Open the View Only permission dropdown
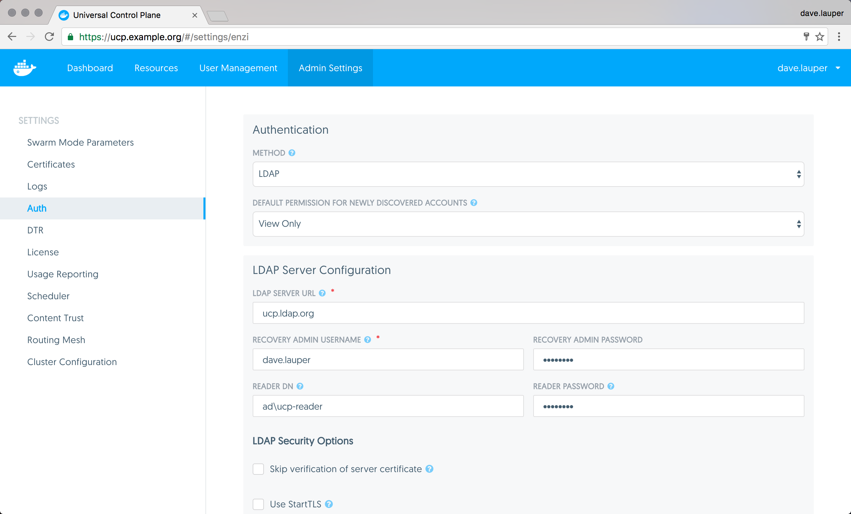This screenshot has height=514, width=851. (x=528, y=224)
